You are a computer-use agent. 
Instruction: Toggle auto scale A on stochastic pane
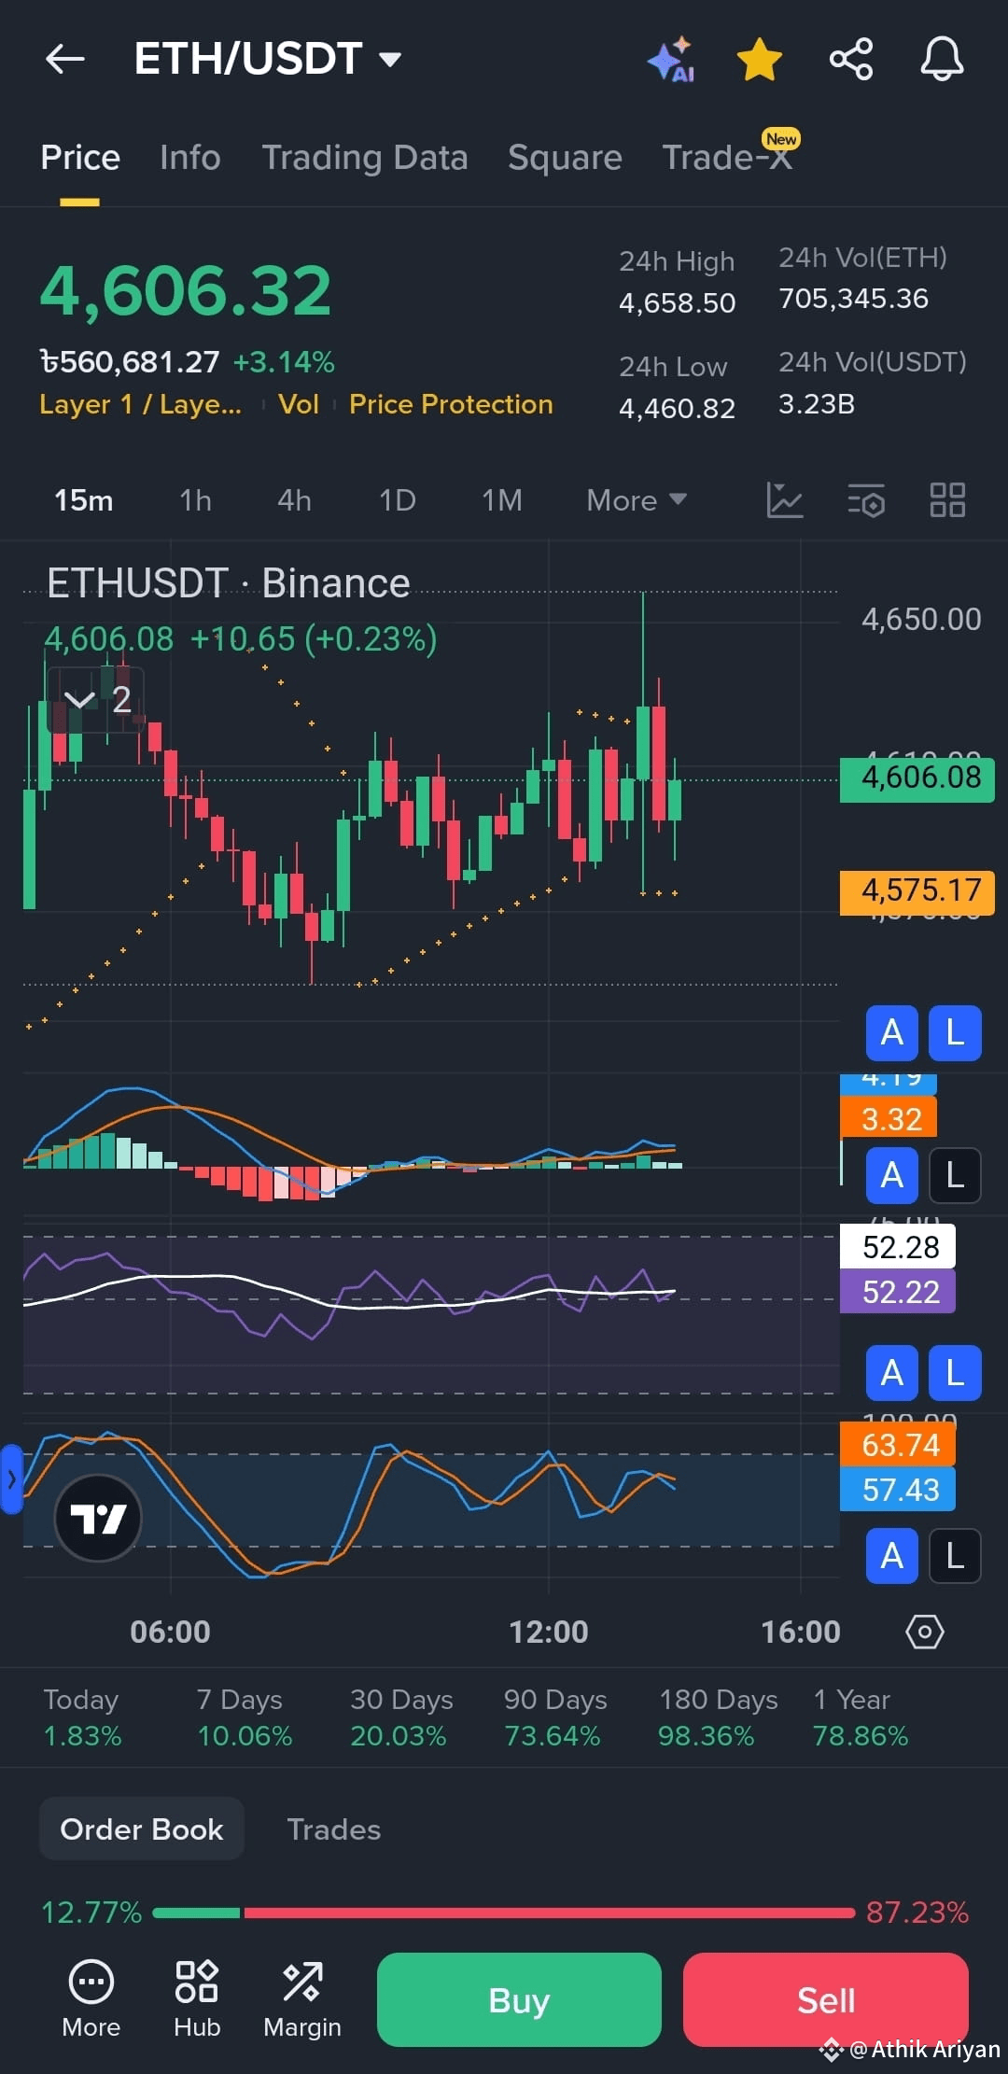click(892, 1556)
